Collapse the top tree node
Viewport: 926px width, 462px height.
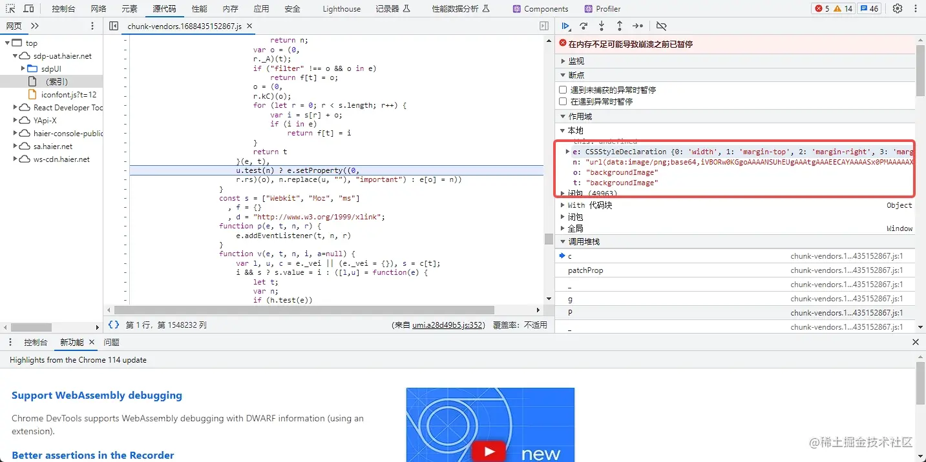pos(8,43)
